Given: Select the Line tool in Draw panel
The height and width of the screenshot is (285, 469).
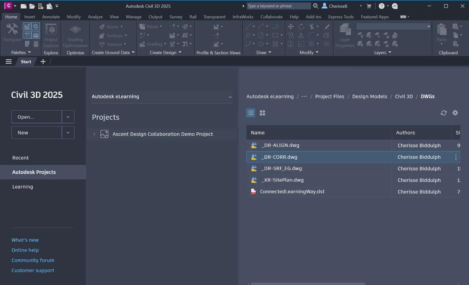Looking at the screenshot, I should [x=248, y=26].
